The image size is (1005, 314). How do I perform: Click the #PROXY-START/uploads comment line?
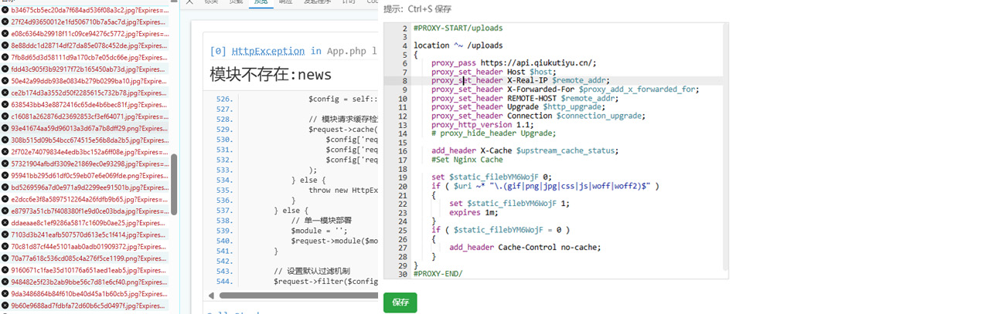[x=460, y=28]
